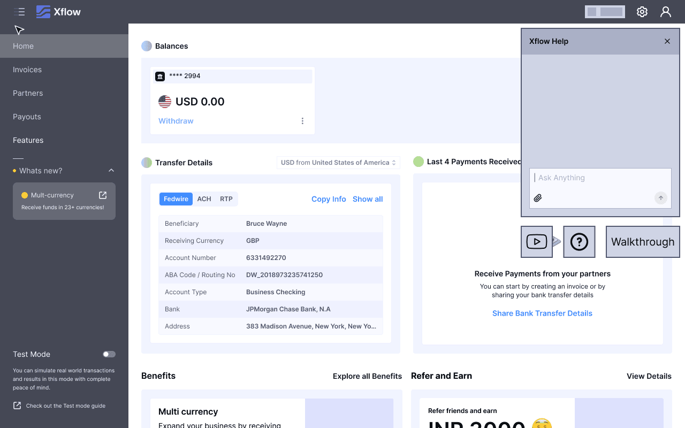This screenshot has height=428, width=685.
Task: Click Share Bank Transfer Details
Action: pos(542,314)
